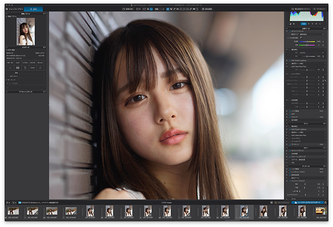The image size is (333, 227).
Task: Toggle the White Balance correction on or off
Action: (289, 31)
